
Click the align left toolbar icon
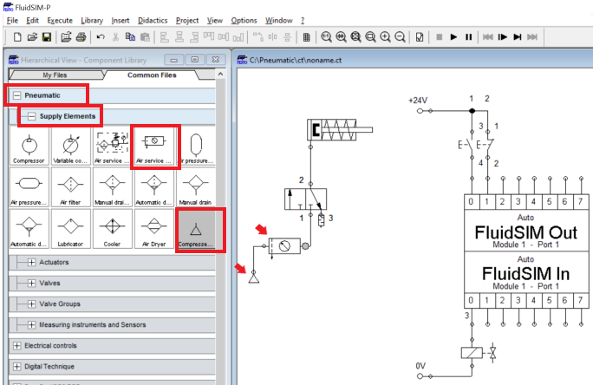(164, 37)
